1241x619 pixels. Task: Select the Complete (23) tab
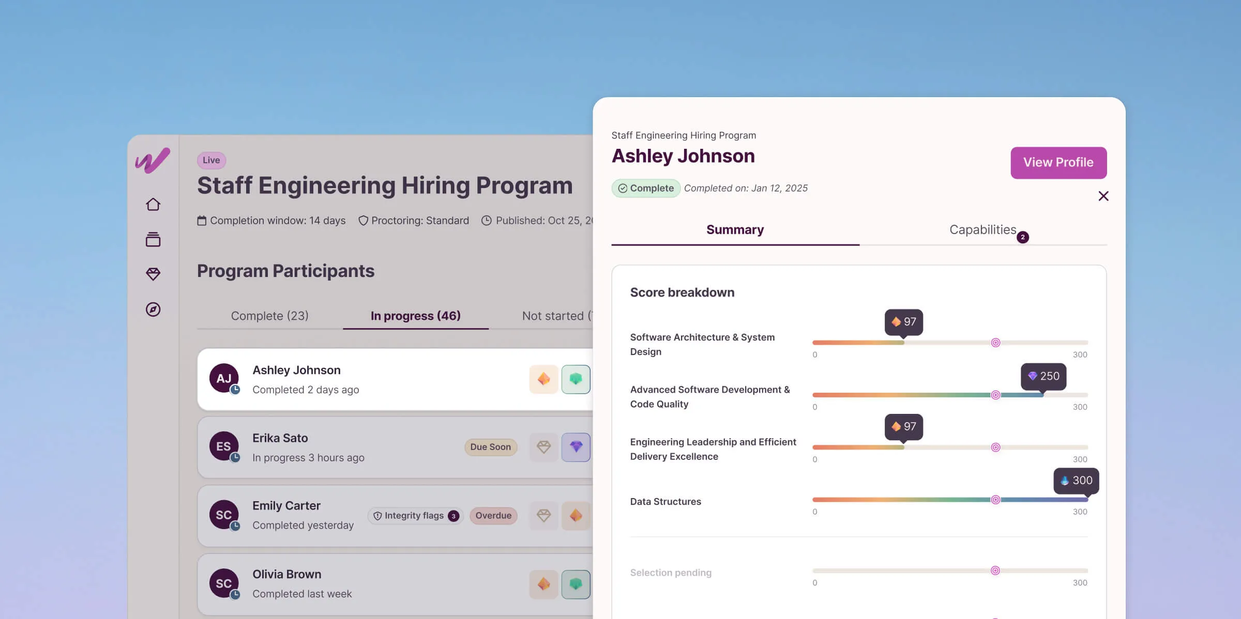tap(270, 316)
